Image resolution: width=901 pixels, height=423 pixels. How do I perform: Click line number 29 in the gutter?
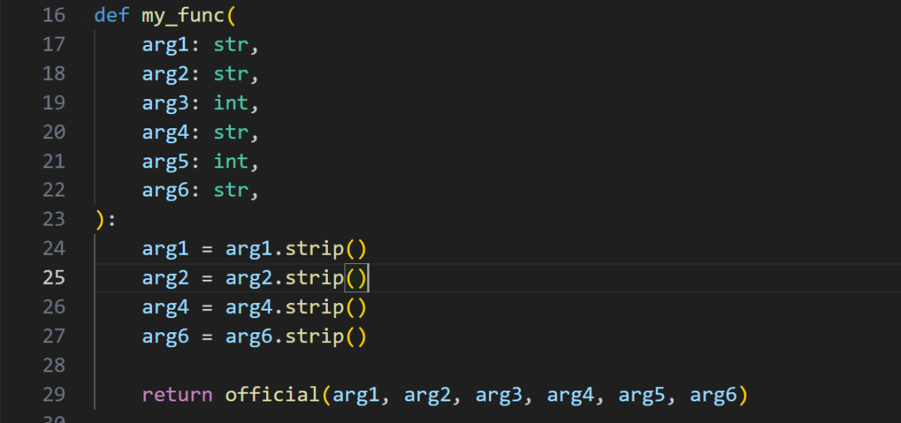[54, 395]
